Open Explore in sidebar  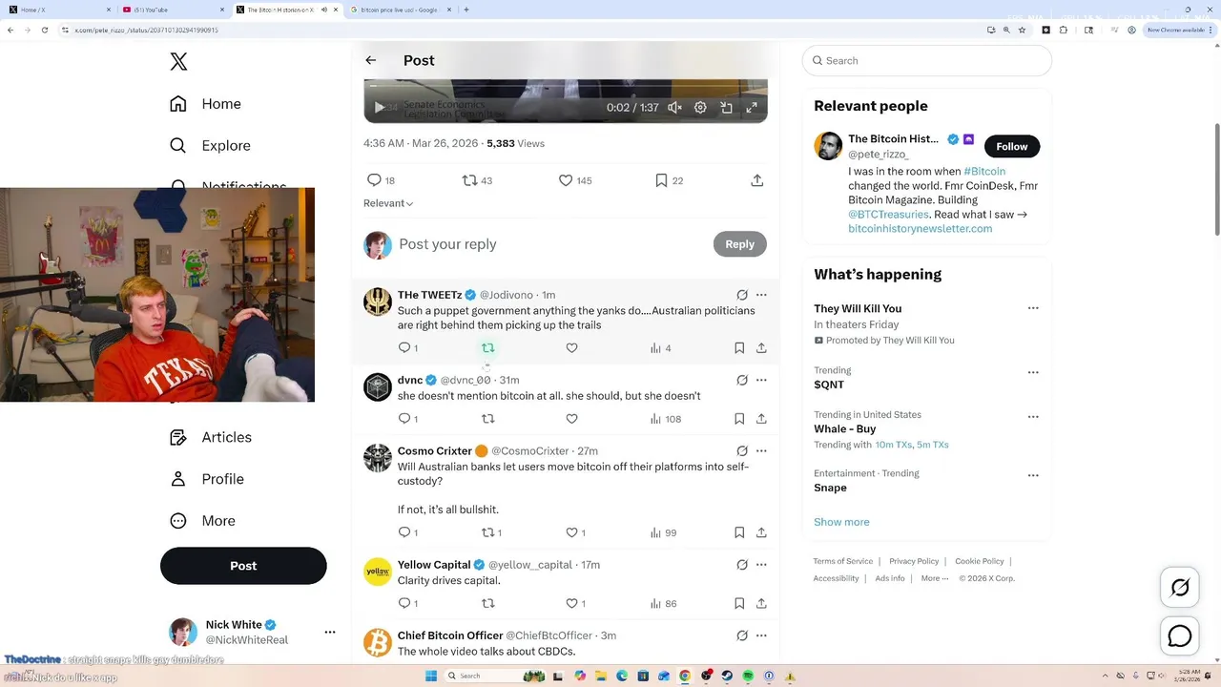[210, 146]
